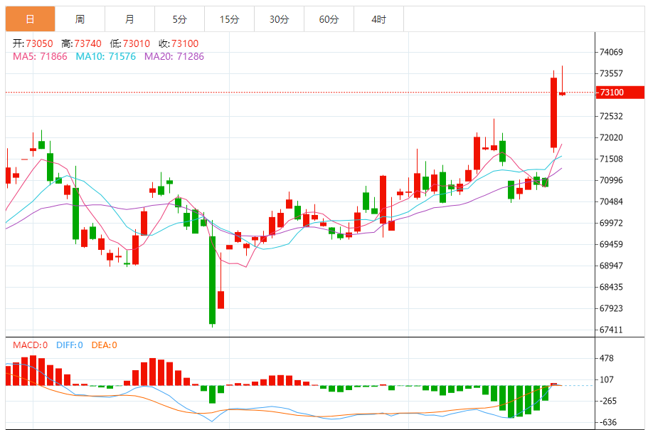Click the MA5: 71866 indicator label

tap(40, 56)
